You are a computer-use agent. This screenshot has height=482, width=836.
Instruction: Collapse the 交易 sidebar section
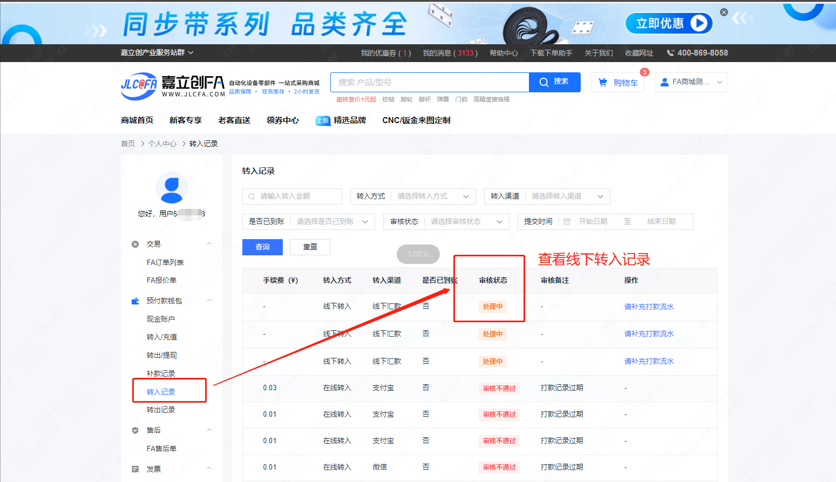pos(209,244)
